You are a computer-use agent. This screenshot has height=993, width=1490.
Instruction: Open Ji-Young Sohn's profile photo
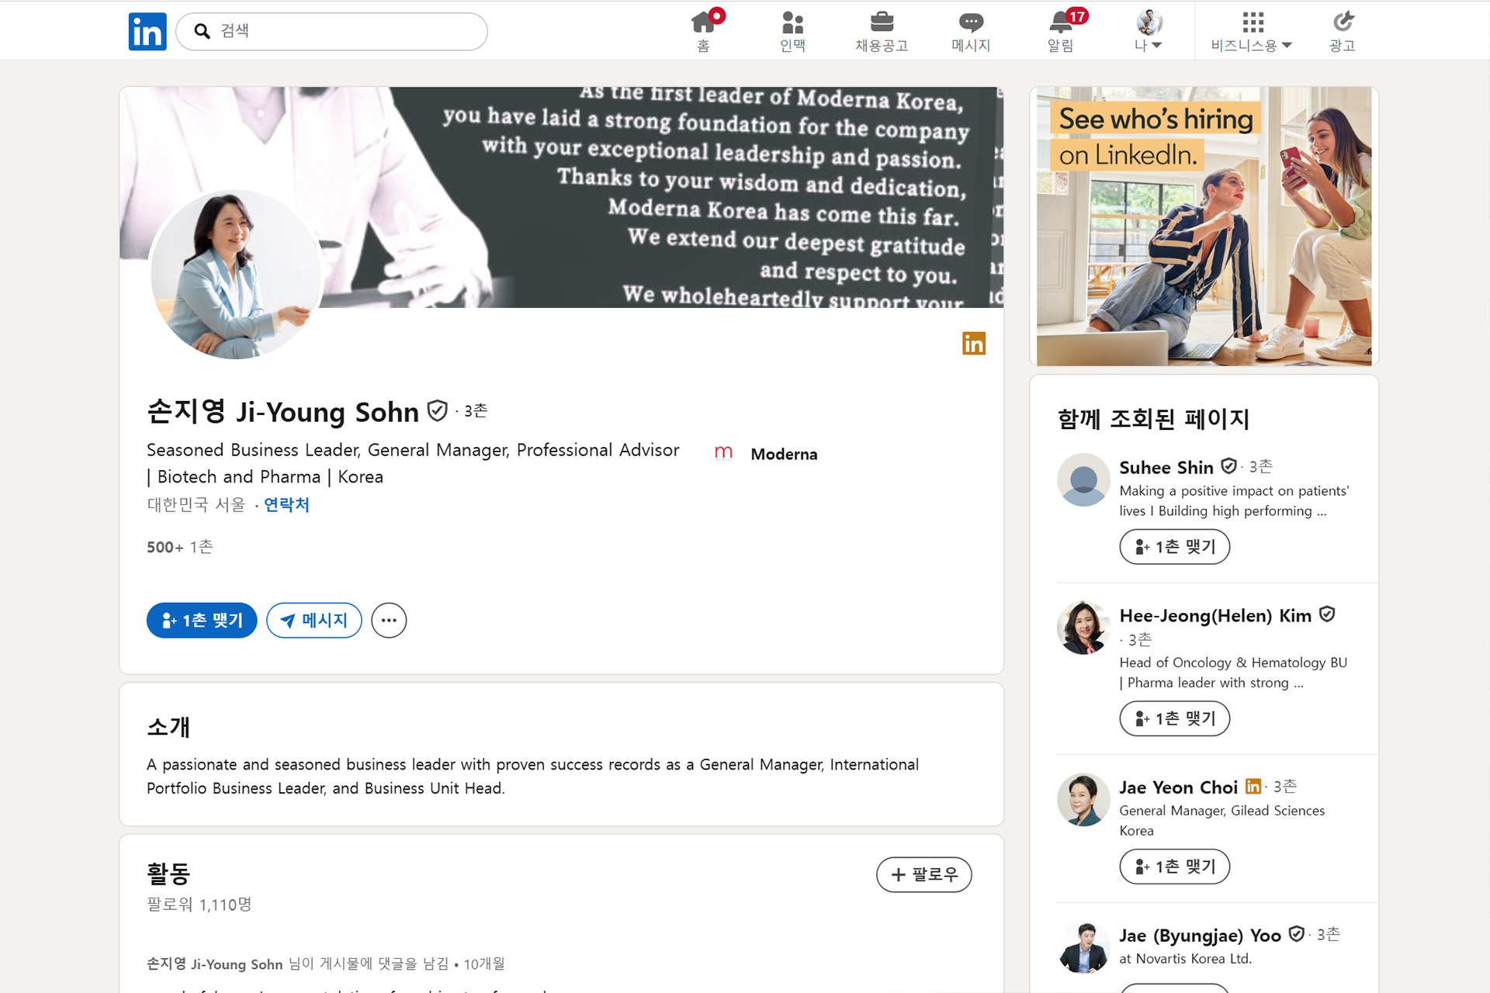pyautogui.click(x=236, y=275)
